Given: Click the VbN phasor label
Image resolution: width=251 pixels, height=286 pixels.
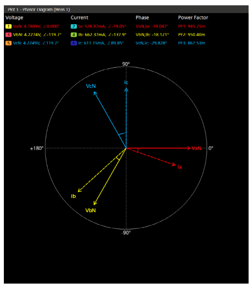Looking at the screenshot, I should coord(91,211).
